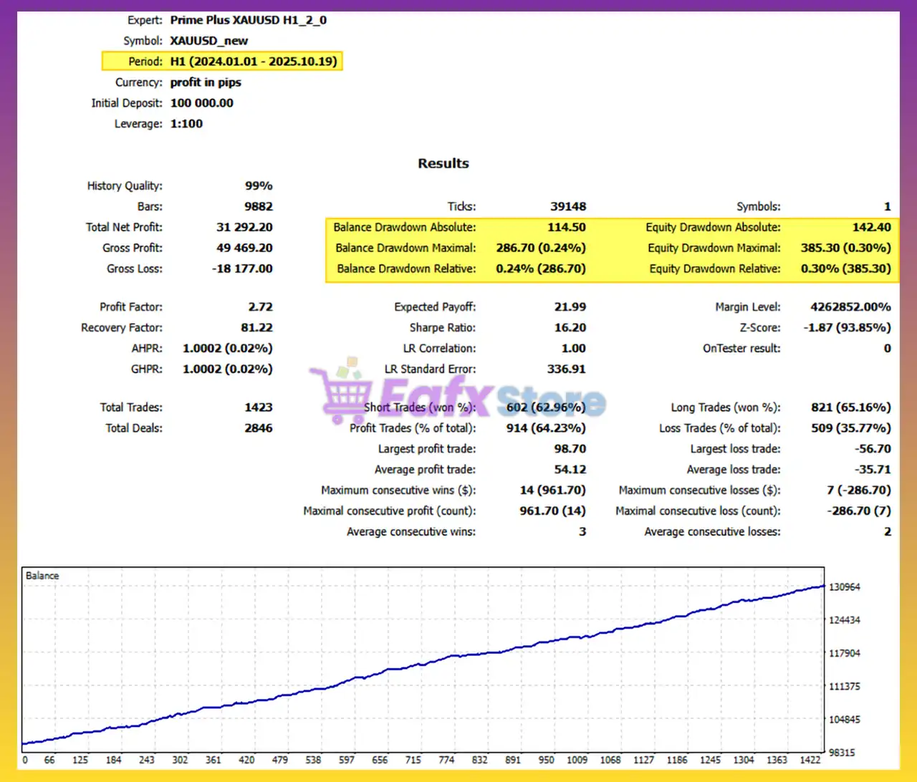
Task: Click the Total Trades value 1423
Action: (258, 407)
